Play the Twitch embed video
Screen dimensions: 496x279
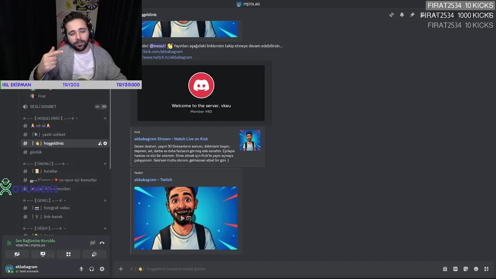coord(183,218)
